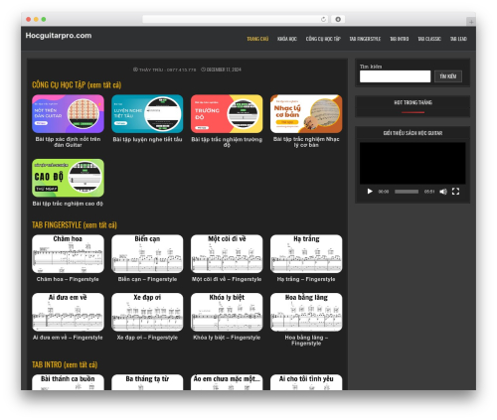Click 'Một cõi đi về – Fingerstyle' caption link

point(227,279)
